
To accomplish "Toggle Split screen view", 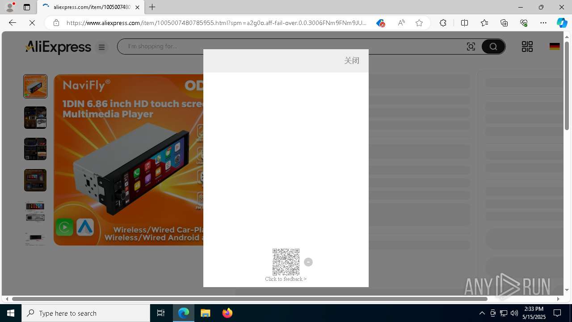I will pyautogui.click(x=464, y=23).
